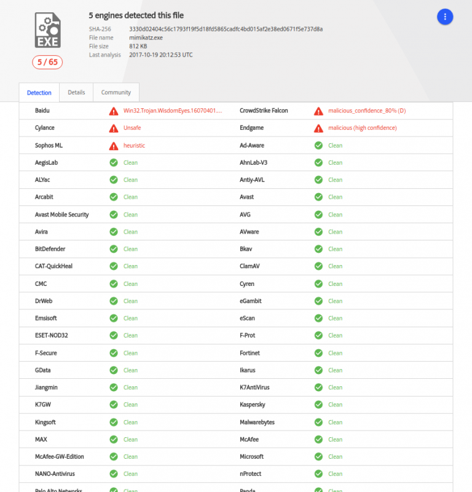Select the Detection tab
The width and height of the screenshot is (472, 492).
(x=39, y=93)
